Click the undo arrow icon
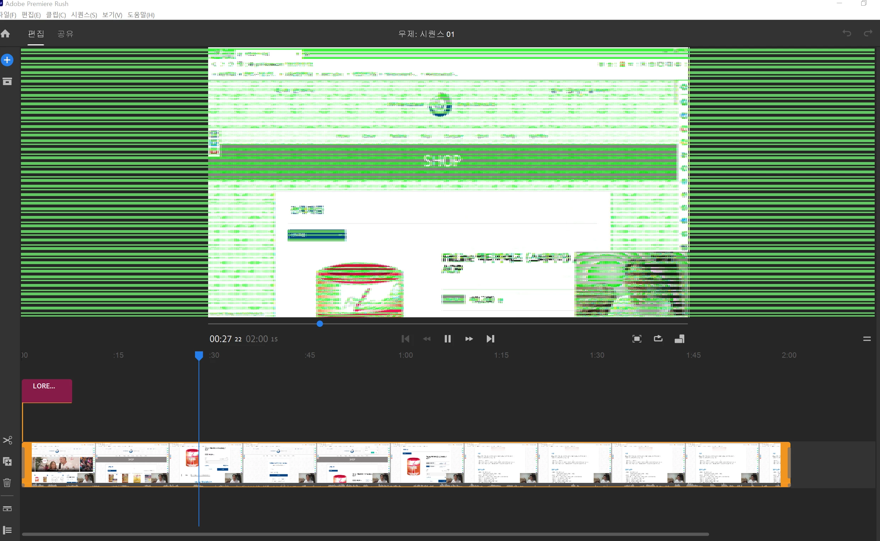 (847, 33)
